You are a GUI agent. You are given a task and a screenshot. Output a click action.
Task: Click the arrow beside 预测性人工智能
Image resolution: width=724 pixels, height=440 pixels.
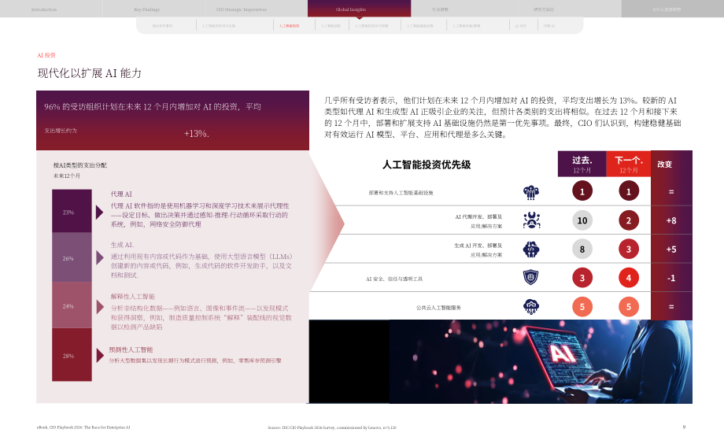click(99, 356)
